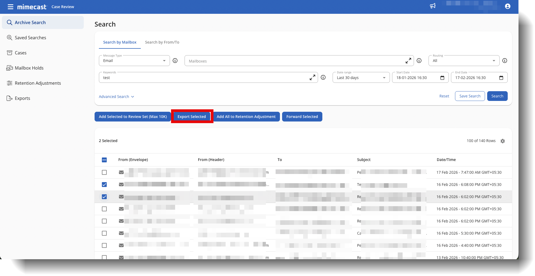Go to Saved Searches in the sidebar
Viewport: 535px width, 276px height.
click(x=30, y=38)
